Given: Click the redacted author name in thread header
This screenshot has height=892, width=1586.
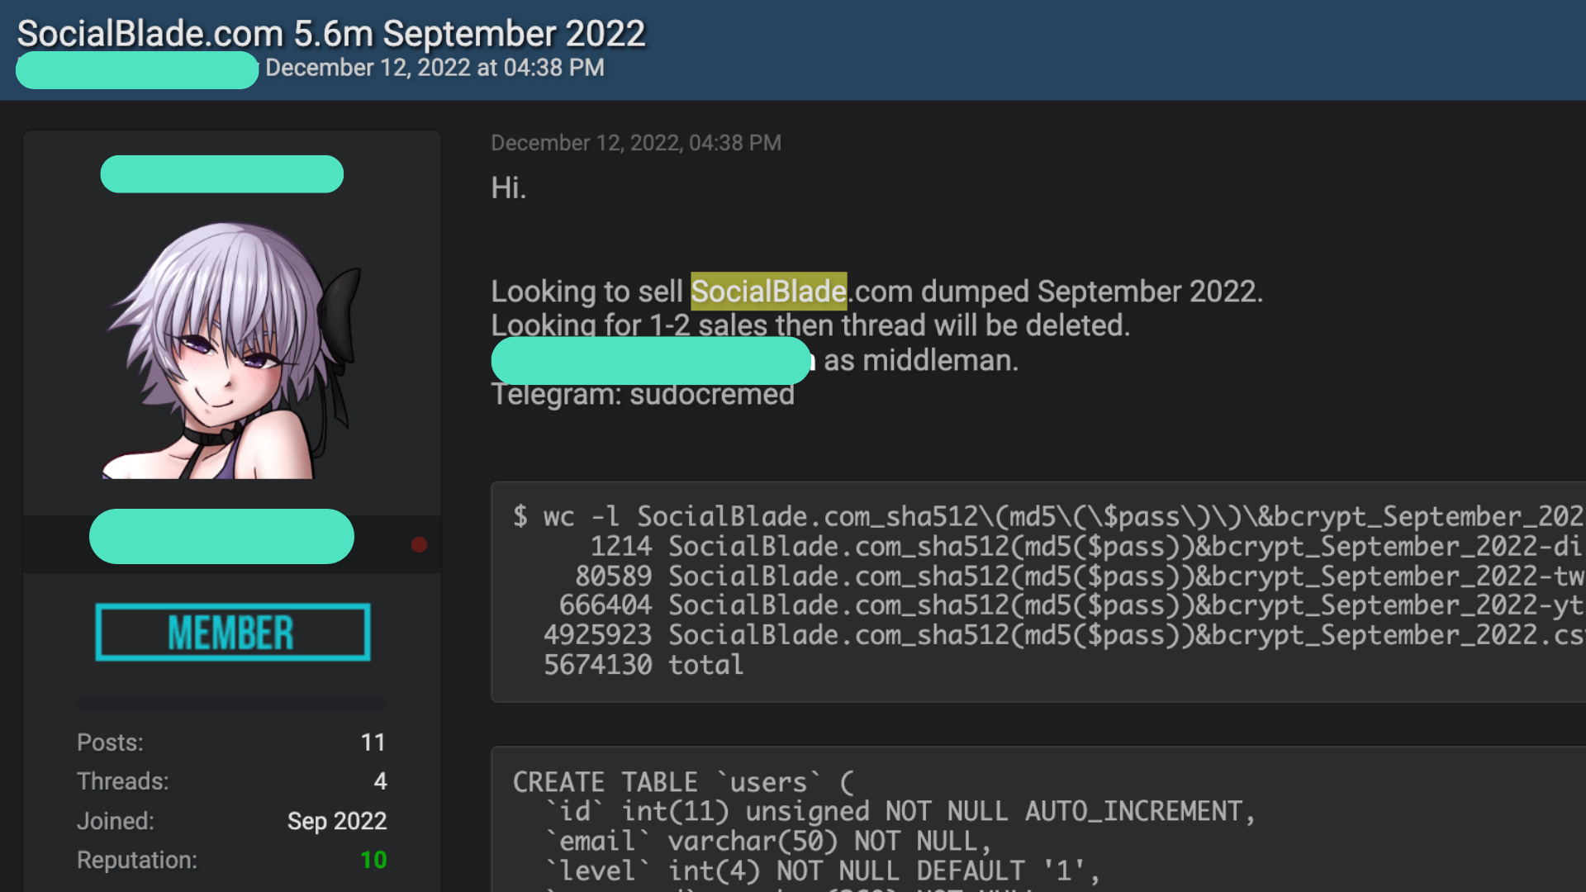Looking at the screenshot, I should point(137,70).
